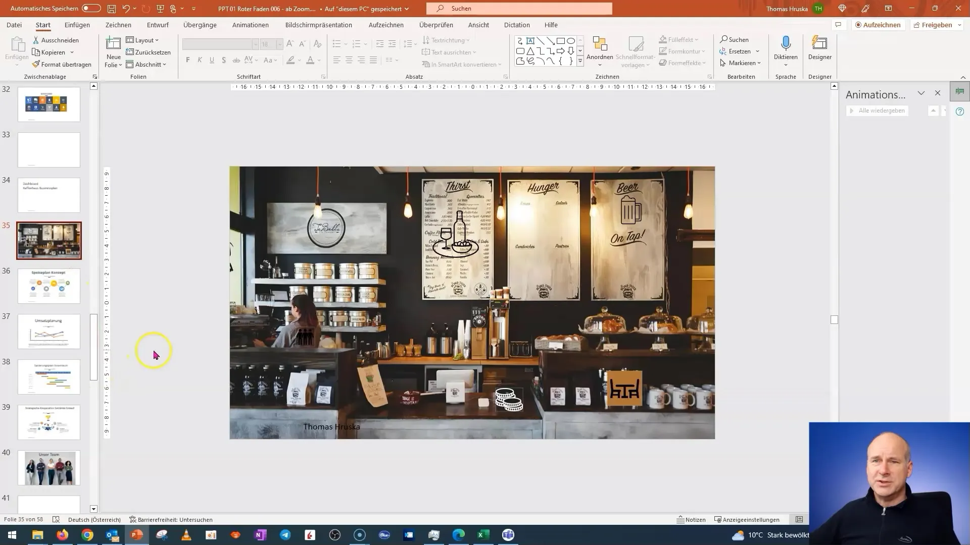Click the clear formatting icon

318,44
